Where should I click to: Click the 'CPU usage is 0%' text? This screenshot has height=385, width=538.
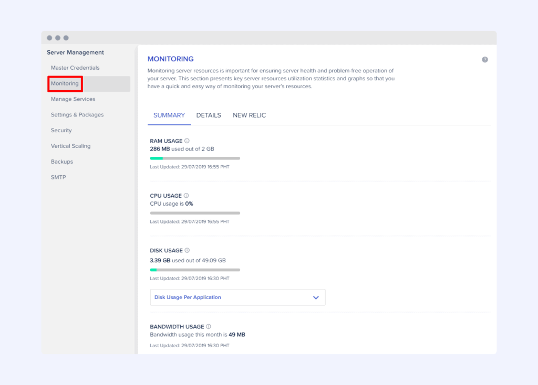(172, 204)
